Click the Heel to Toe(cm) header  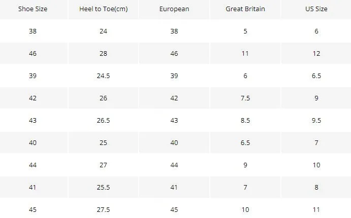(x=104, y=9)
